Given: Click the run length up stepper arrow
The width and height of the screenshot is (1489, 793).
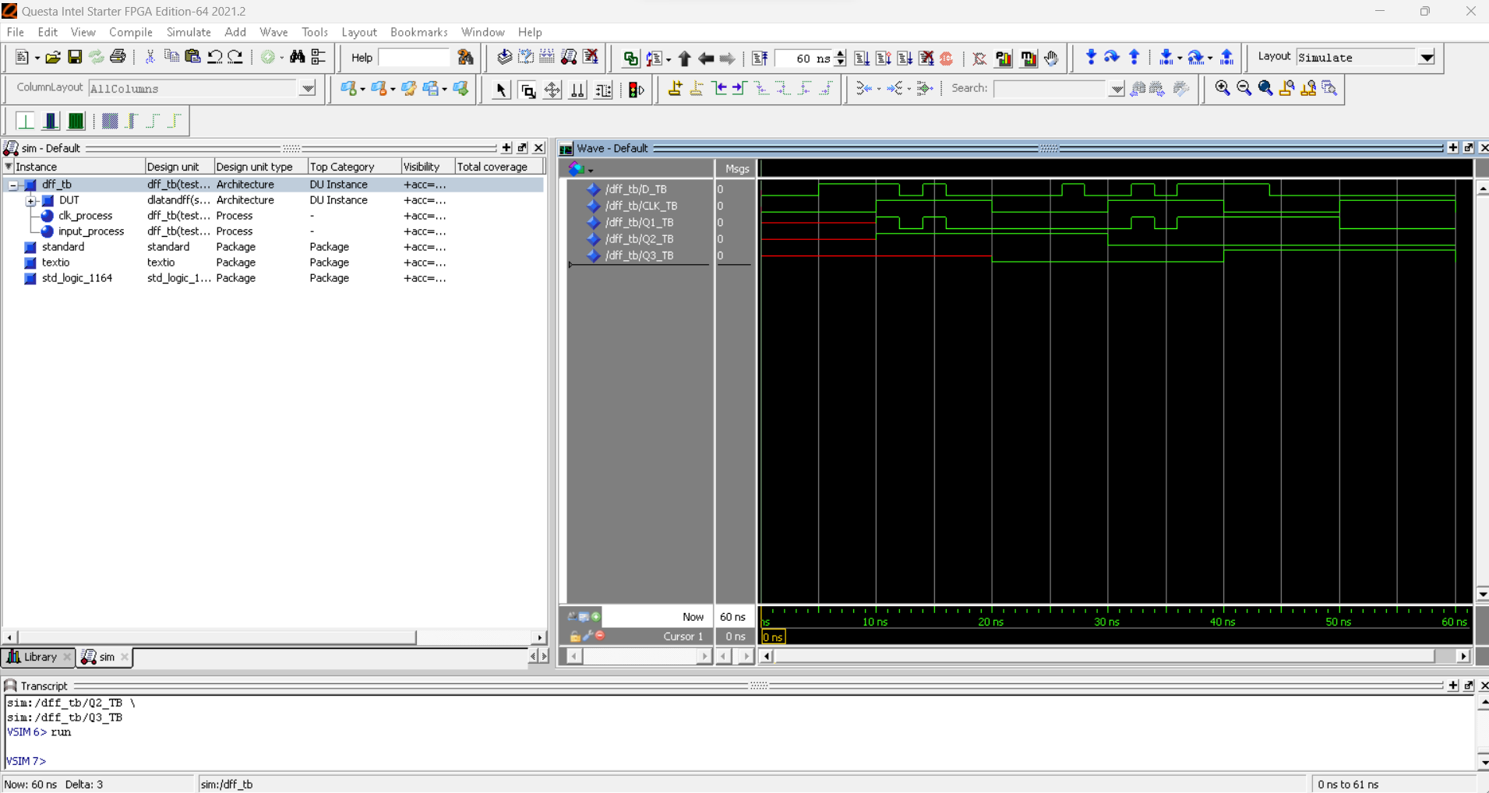Looking at the screenshot, I should click(840, 53).
